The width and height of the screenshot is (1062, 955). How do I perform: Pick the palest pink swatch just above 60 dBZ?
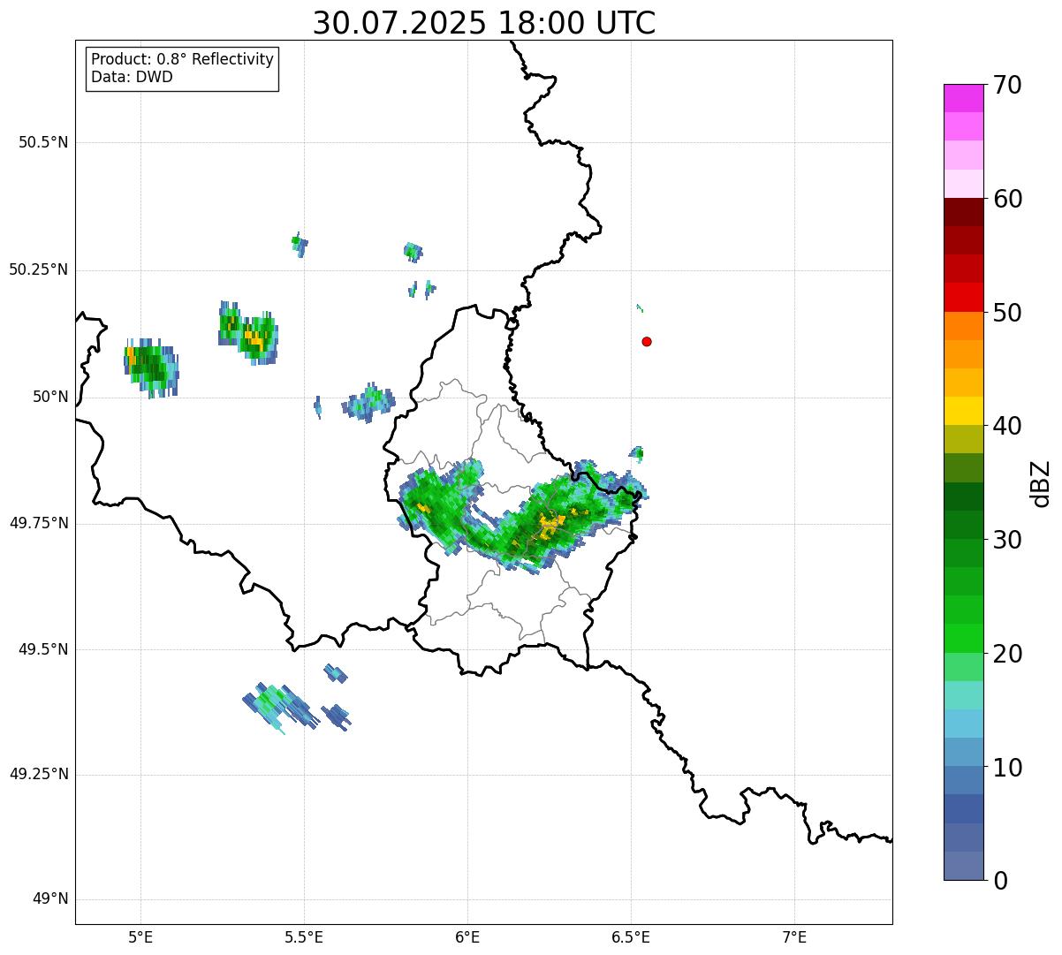pyautogui.click(x=963, y=184)
